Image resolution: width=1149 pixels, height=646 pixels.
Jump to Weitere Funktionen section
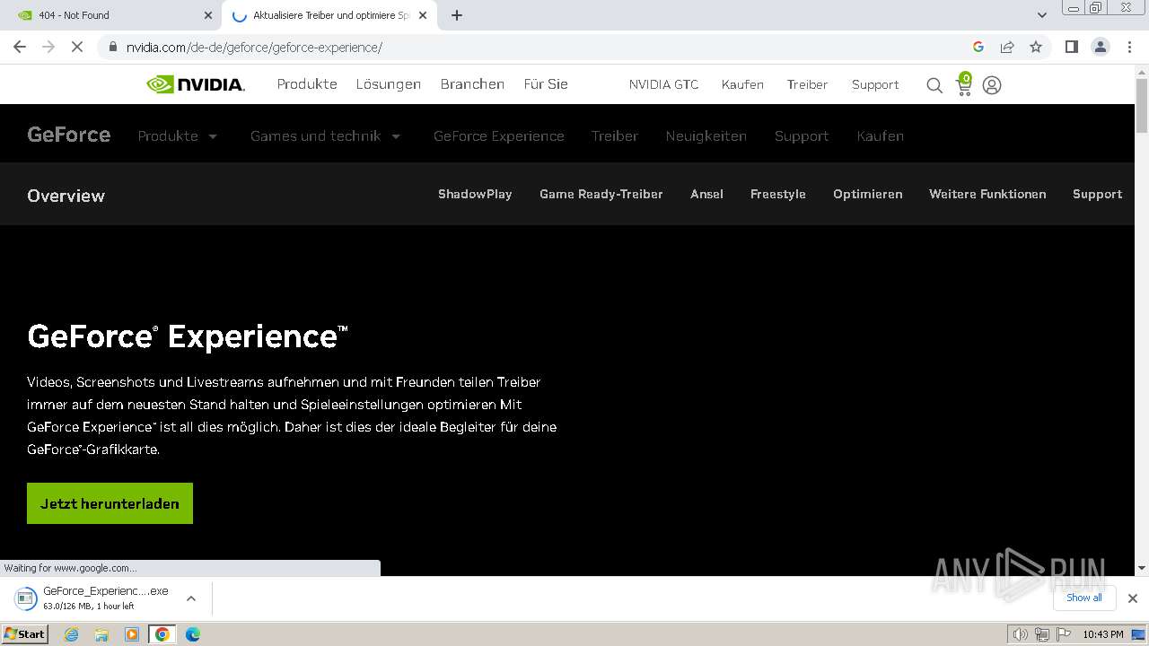pos(987,194)
